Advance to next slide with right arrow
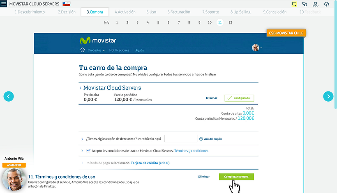This screenshot has height=193, width=337. (x=328, y=96)
